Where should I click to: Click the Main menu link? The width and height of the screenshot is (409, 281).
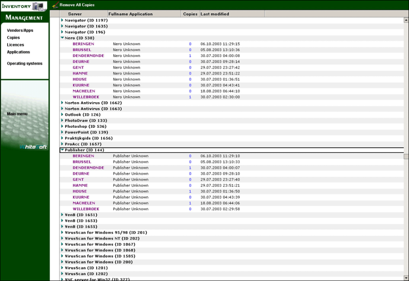[17, 114]
